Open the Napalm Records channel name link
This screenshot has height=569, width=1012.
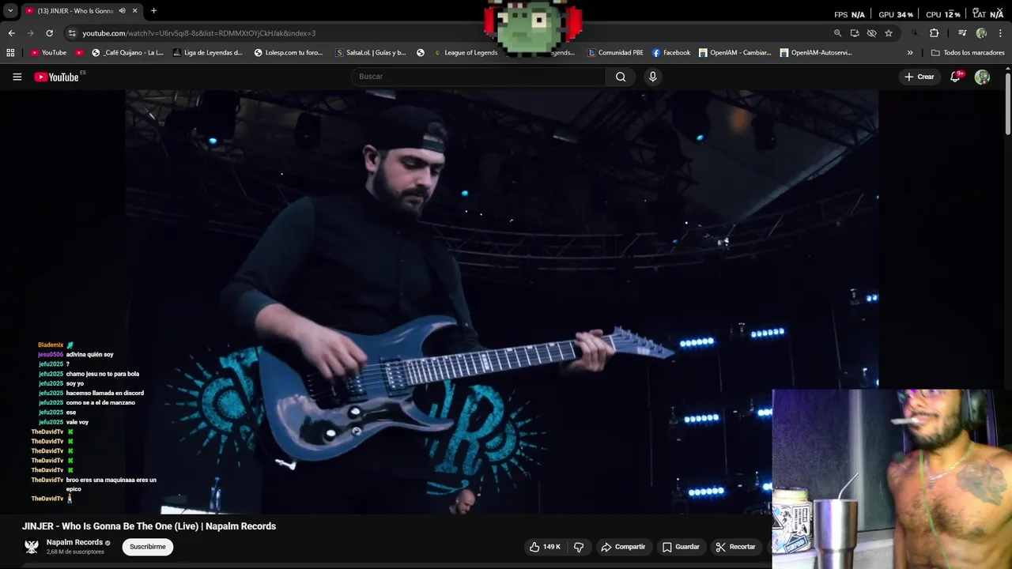click(x=74, y=542)
